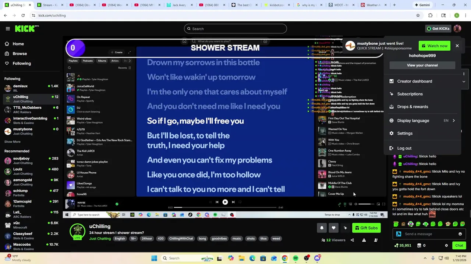
Task: Open the Kick hamburger sidebar menu
Action: (x=8, y=29)
